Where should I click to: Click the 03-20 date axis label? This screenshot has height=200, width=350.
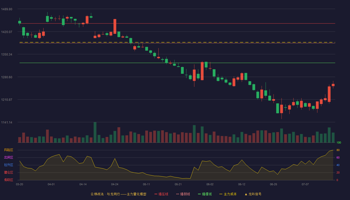pyautogui.click(x=19, y=184)
